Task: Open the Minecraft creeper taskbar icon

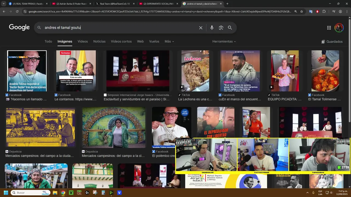Action: (x=71, y=193)
